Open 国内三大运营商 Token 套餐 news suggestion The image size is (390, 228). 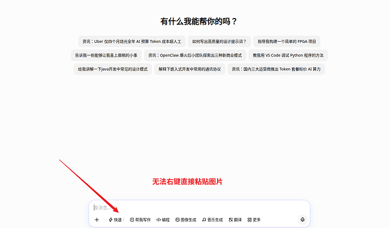click(276, 69)
